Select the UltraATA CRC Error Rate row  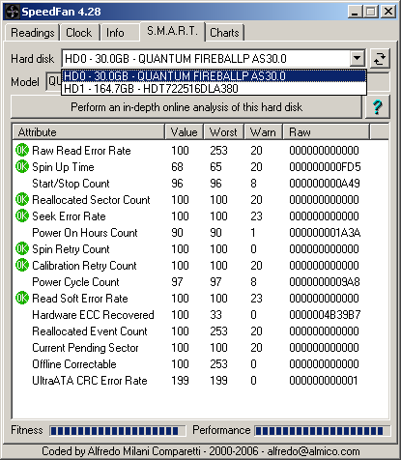click(x=200, y=381)
